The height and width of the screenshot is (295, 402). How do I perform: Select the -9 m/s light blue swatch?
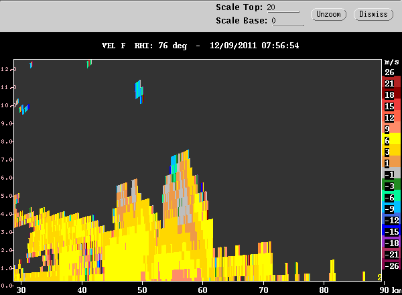391,207
